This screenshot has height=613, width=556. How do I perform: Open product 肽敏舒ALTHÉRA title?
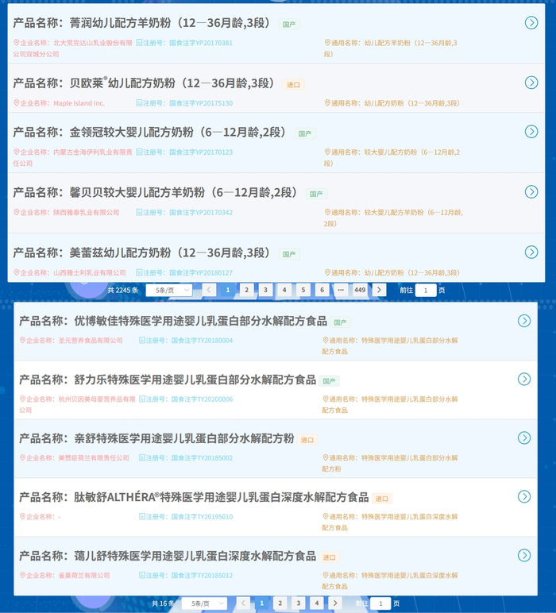[x=194, y=497]
